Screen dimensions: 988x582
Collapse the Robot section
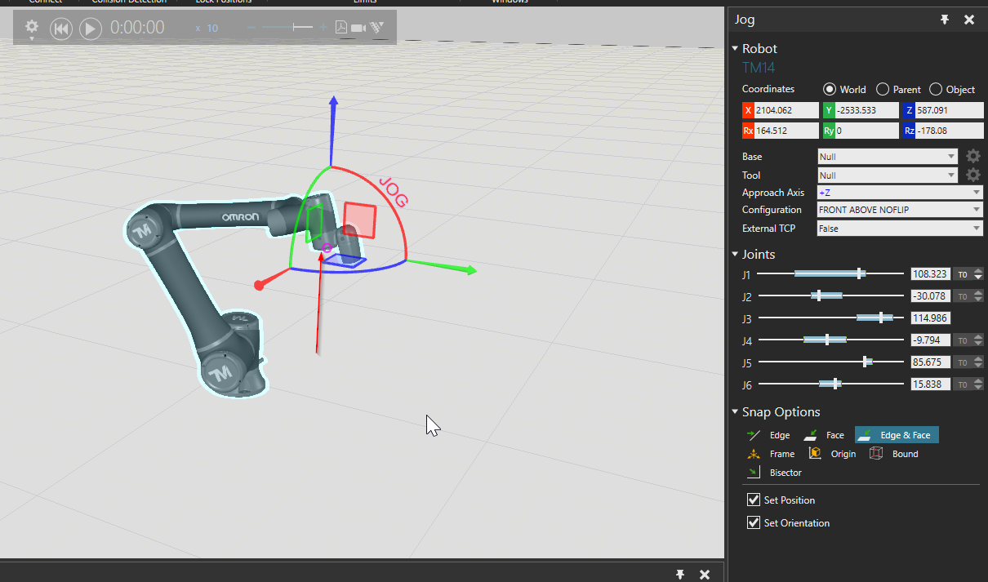(735, 49)
